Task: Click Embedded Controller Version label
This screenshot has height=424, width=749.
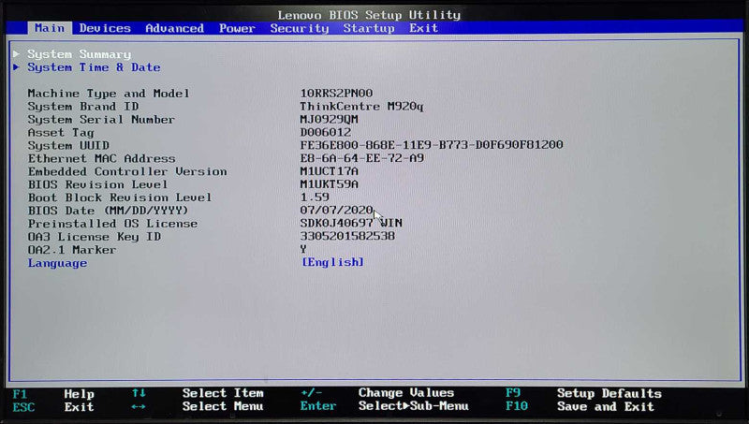Action: point(127,171)
